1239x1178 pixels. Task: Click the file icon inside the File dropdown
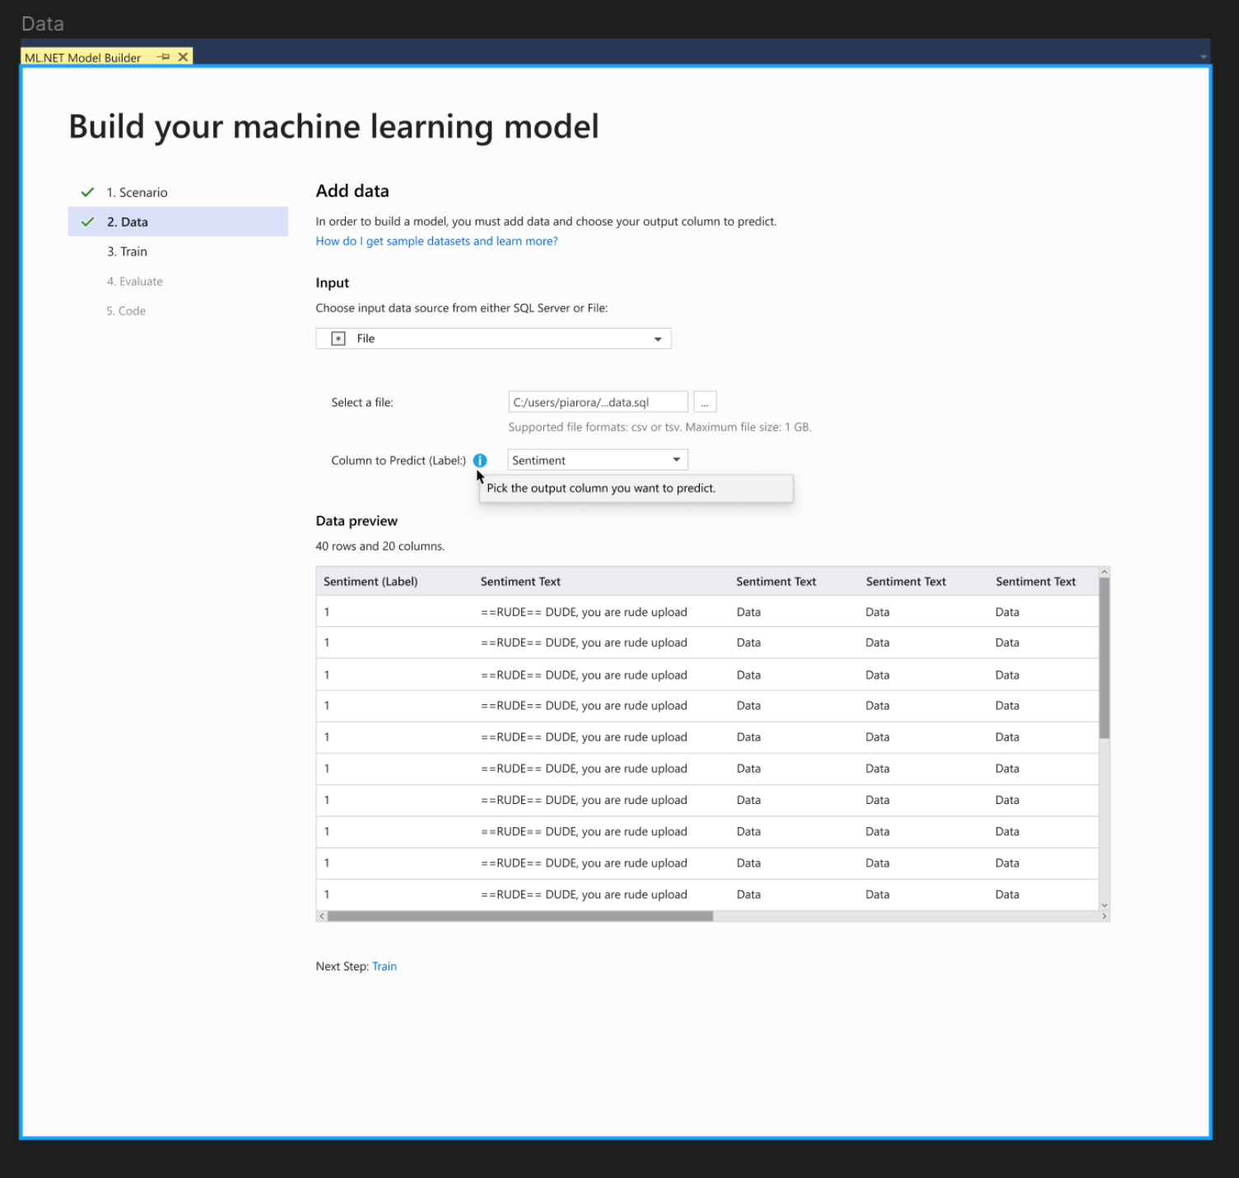point(338,339)
